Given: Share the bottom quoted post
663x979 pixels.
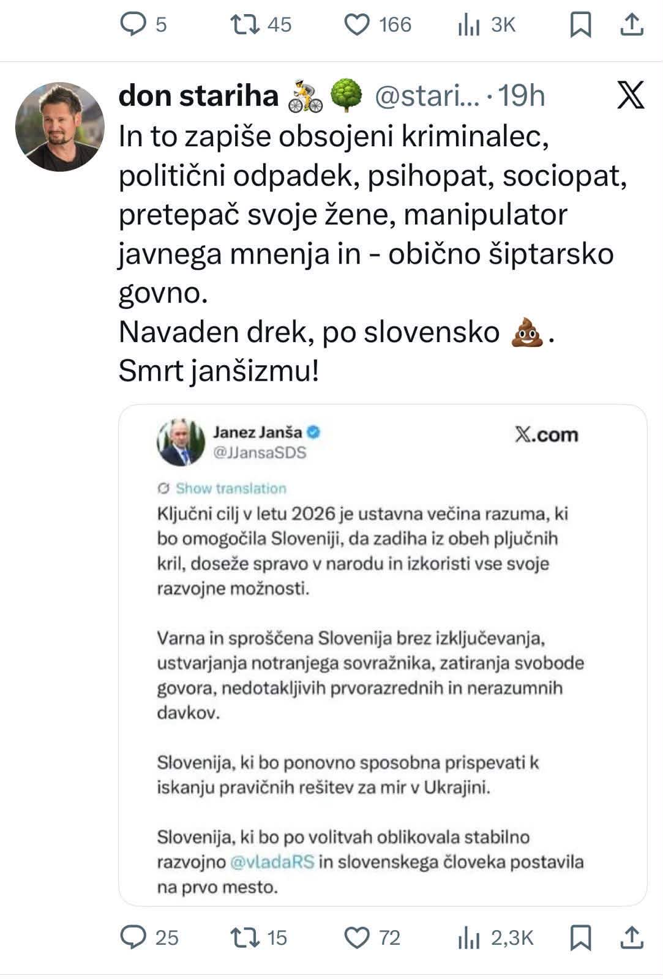Looking at the screenshot, I should click(632, 935).
